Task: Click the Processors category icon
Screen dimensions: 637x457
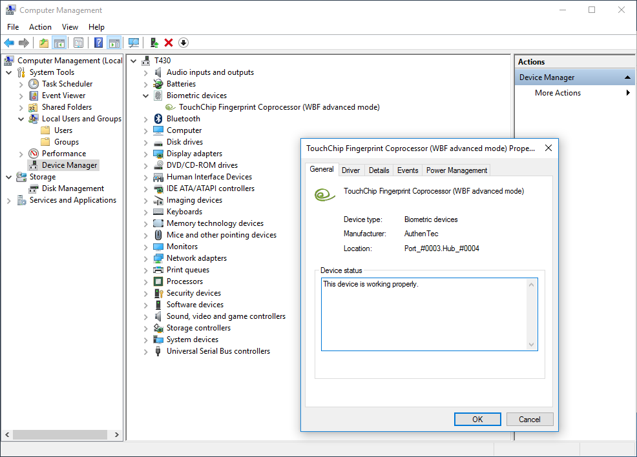Action: click(158, 281)
